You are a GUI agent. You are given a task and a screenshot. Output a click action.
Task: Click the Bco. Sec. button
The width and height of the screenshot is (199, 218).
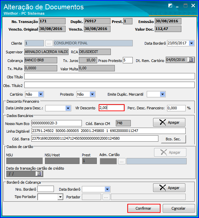click(173, 139)
